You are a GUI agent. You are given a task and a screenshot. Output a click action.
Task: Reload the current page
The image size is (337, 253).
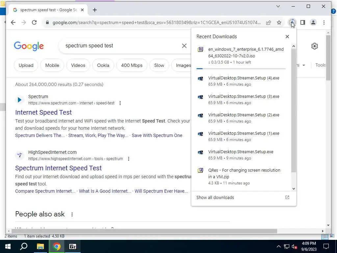tap(34, 22)
